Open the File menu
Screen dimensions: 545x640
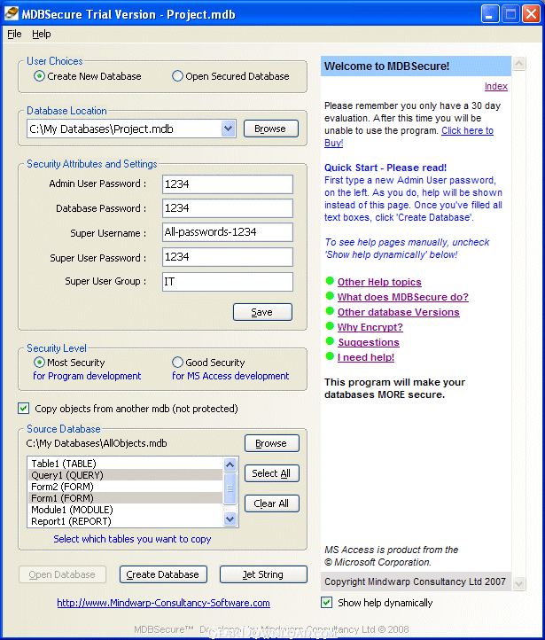coord(14,34)
